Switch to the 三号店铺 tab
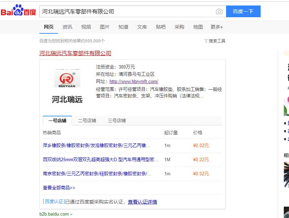 click(x=116, y=121)
